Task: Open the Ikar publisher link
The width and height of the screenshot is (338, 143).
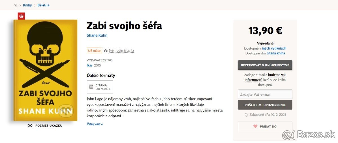Action: point(89,65)
